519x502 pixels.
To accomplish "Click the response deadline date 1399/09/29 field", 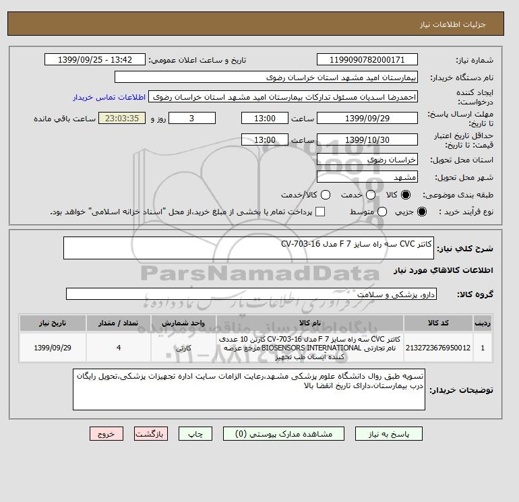I will (x=367, y=118).
